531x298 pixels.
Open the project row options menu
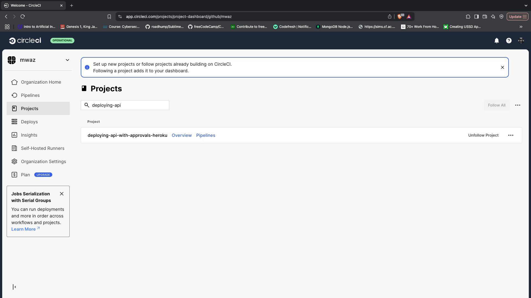511,135
